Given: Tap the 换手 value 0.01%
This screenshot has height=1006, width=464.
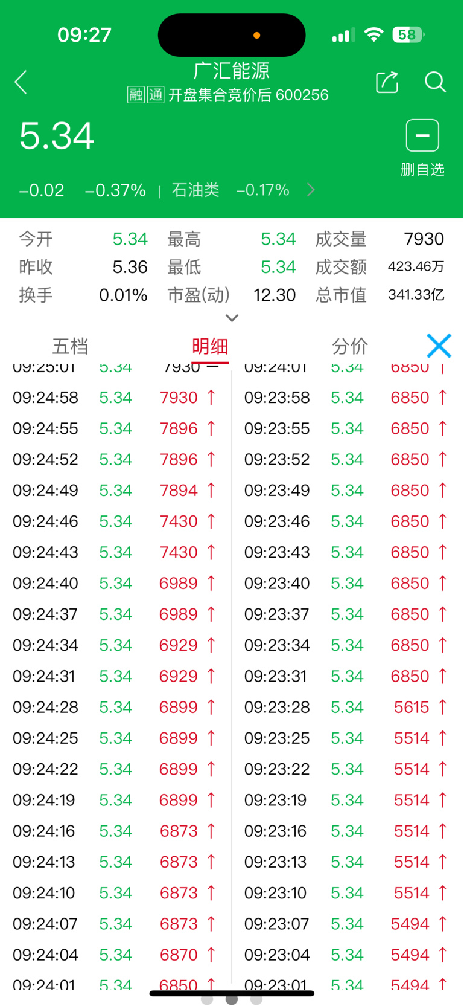Looking at the screenshot, I should [x=123, y=295].
